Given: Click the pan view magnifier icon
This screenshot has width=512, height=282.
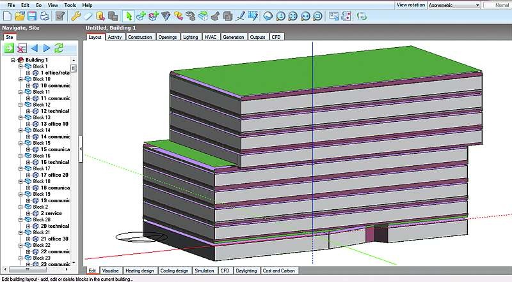Looking at the screenshot, I should tap(305, 15).
